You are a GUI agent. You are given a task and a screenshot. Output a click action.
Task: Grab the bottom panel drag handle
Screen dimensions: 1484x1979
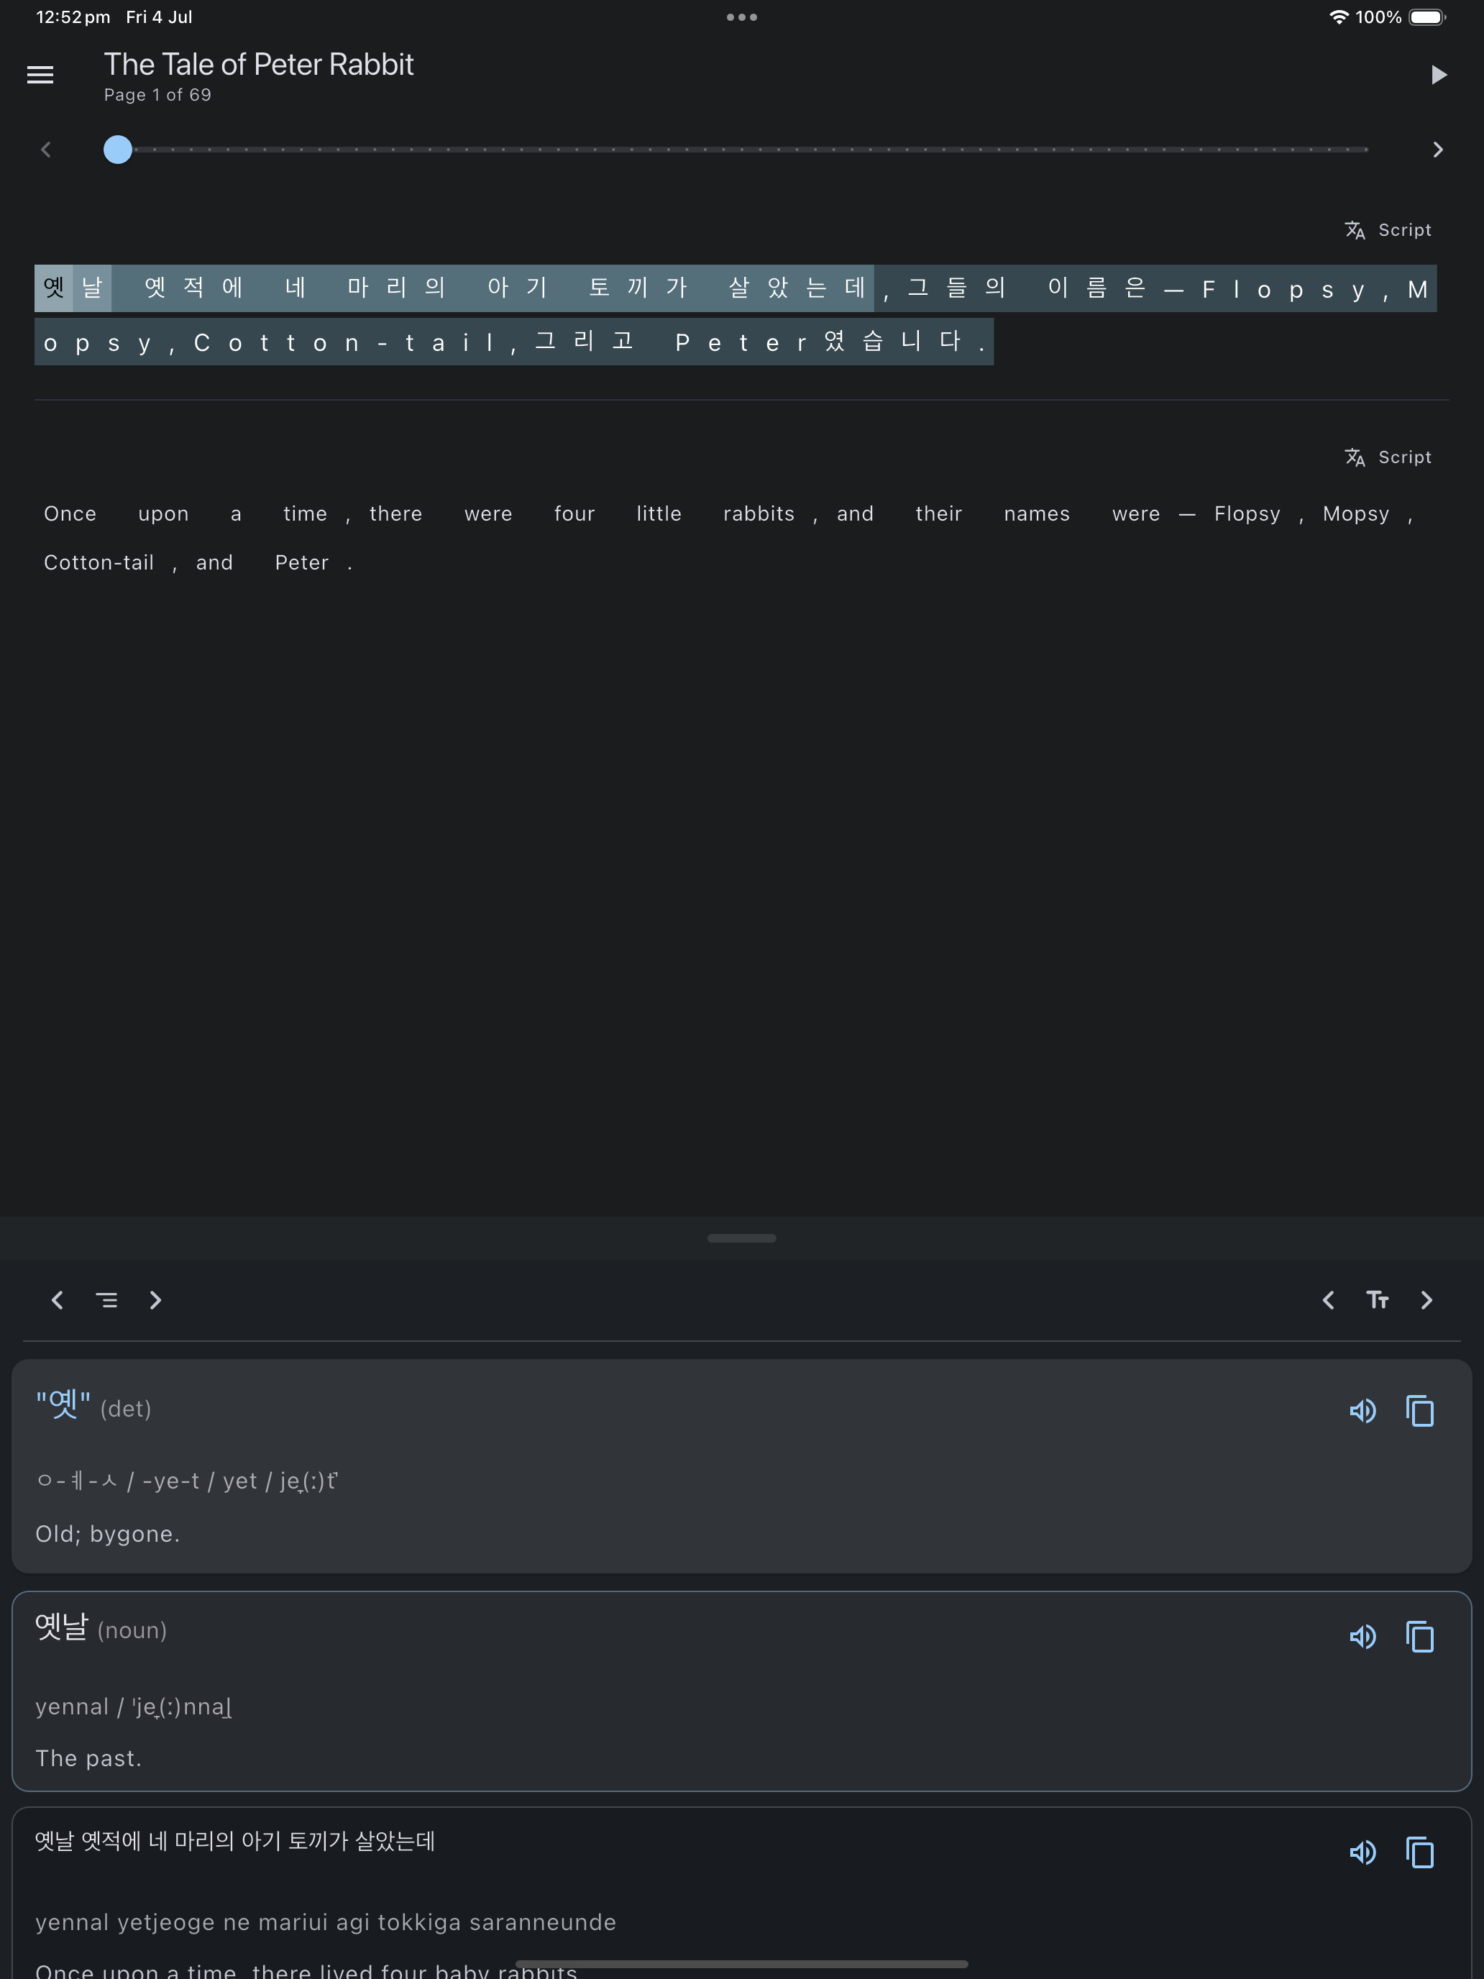pos(741,1238)
